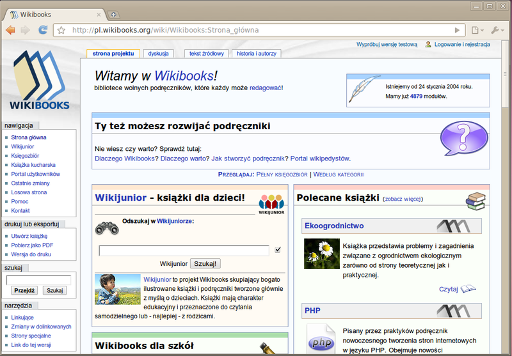Click Jak stworzyć podręcznik link
Image resolution: width=512 pixels, height=356 pixels.
pyautogui.click(x=248, y=159)
